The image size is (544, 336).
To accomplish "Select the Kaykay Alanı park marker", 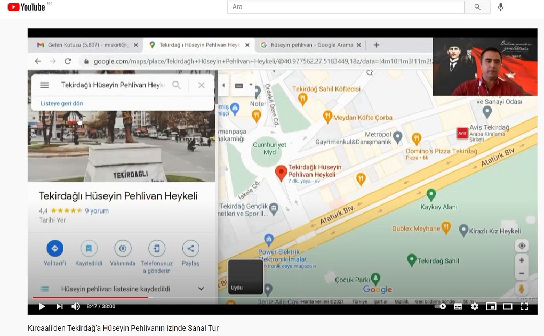I will tap(431, 195).
